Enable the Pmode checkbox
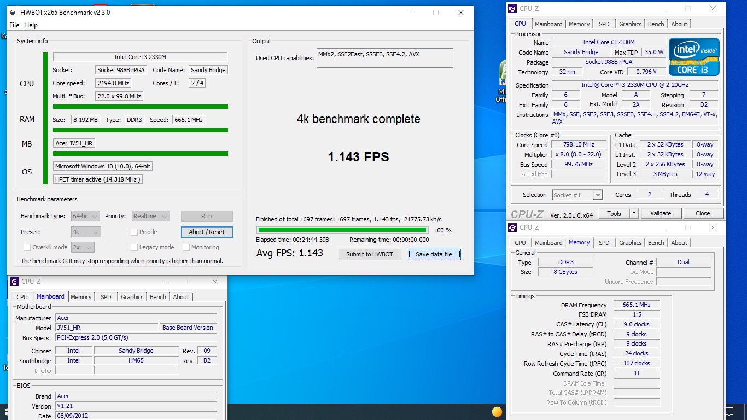 134,232
